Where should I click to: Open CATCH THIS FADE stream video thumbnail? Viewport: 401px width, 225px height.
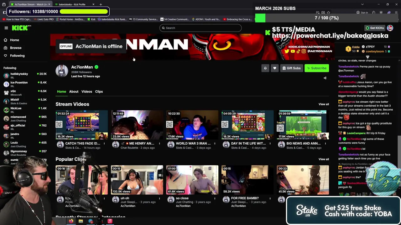click(81, 125)
